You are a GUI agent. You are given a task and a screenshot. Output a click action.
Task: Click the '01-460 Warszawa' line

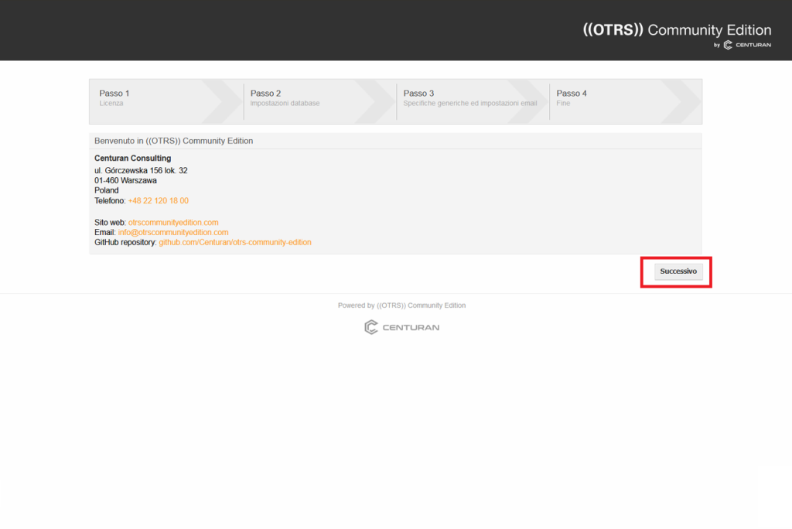click(x=125, y=180)
